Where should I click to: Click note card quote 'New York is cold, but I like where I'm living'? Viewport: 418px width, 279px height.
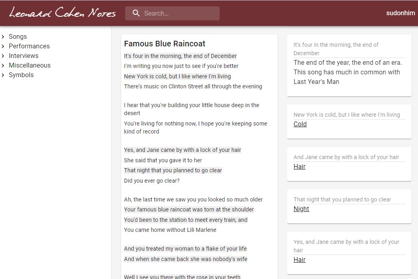pyautogui.click(x=347, y=115)
